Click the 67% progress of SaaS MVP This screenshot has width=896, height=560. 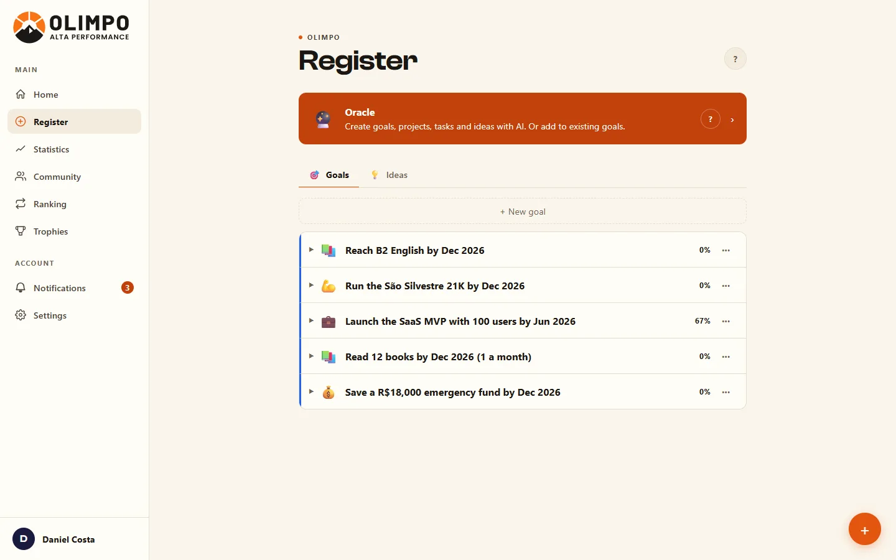point(702,321)
